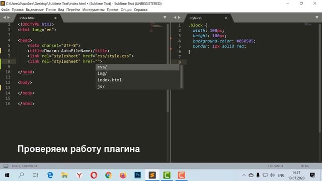Click the right editor vertical scrollbar
The height and width of the screenshot is (181, 322).
tap(320, 78)
